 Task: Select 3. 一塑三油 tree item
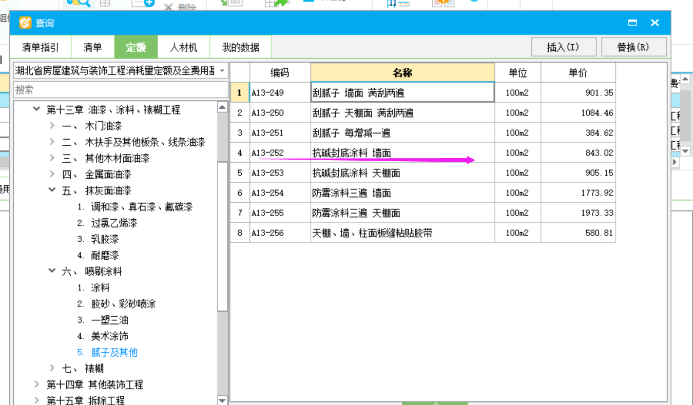click(103, 320)
